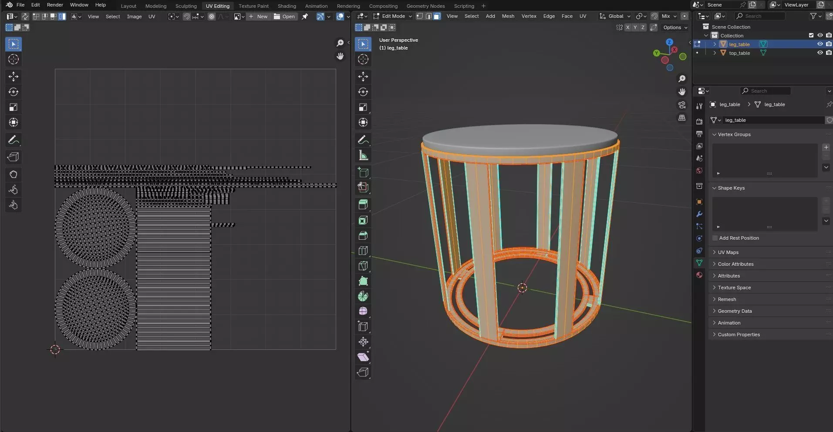Select the Bevel tool
The height and width of the screenshot is (432, 833).
pos(363,235)
